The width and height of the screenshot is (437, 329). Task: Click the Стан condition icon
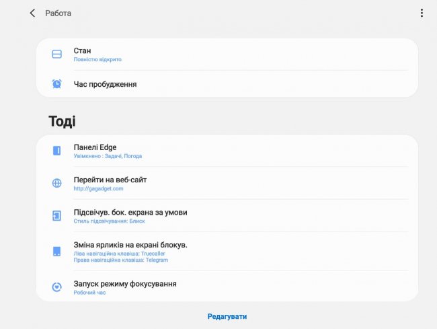(57, 54)
